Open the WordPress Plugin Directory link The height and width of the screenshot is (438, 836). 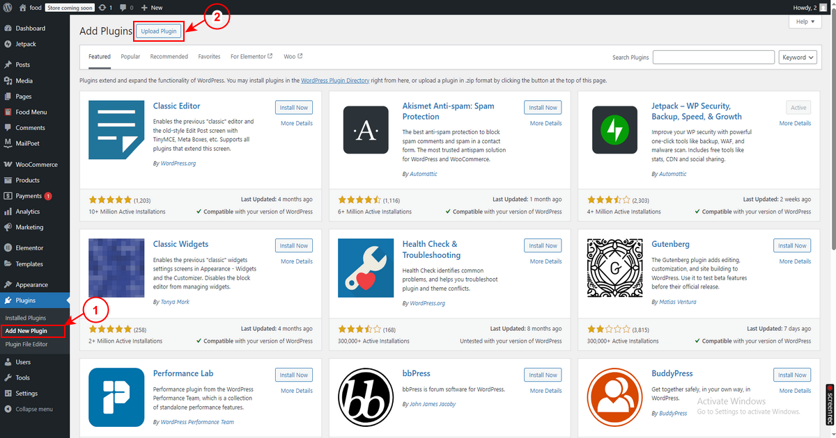(x=335, y=81)
